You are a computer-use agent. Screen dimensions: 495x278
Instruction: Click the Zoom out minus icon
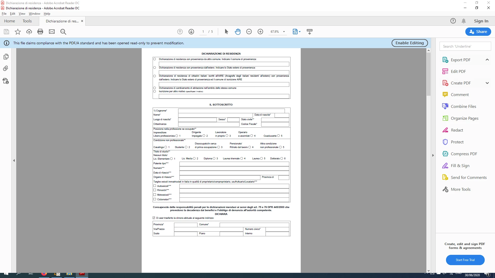click(x=249, y=32)
